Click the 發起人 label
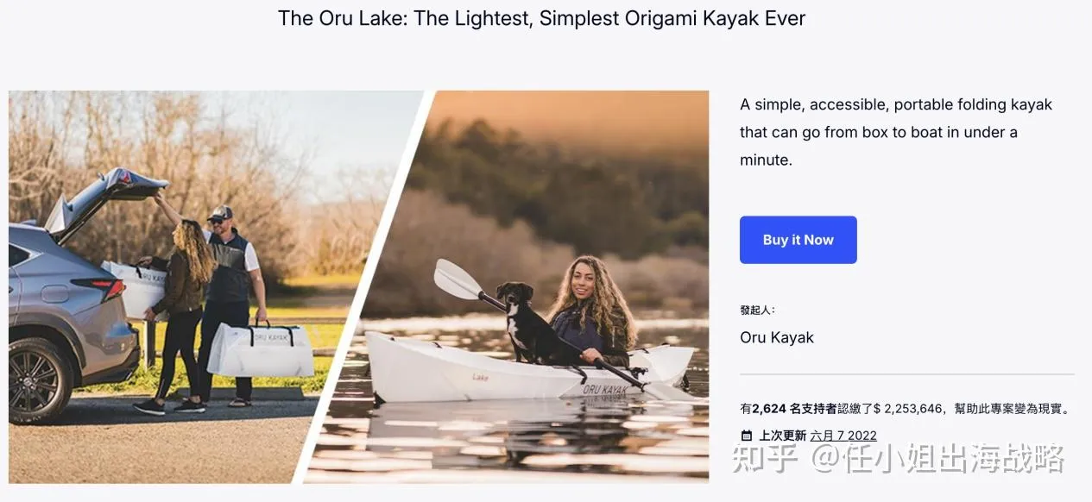The width and height of the screenshot is (1092, 502). (757, 310)
